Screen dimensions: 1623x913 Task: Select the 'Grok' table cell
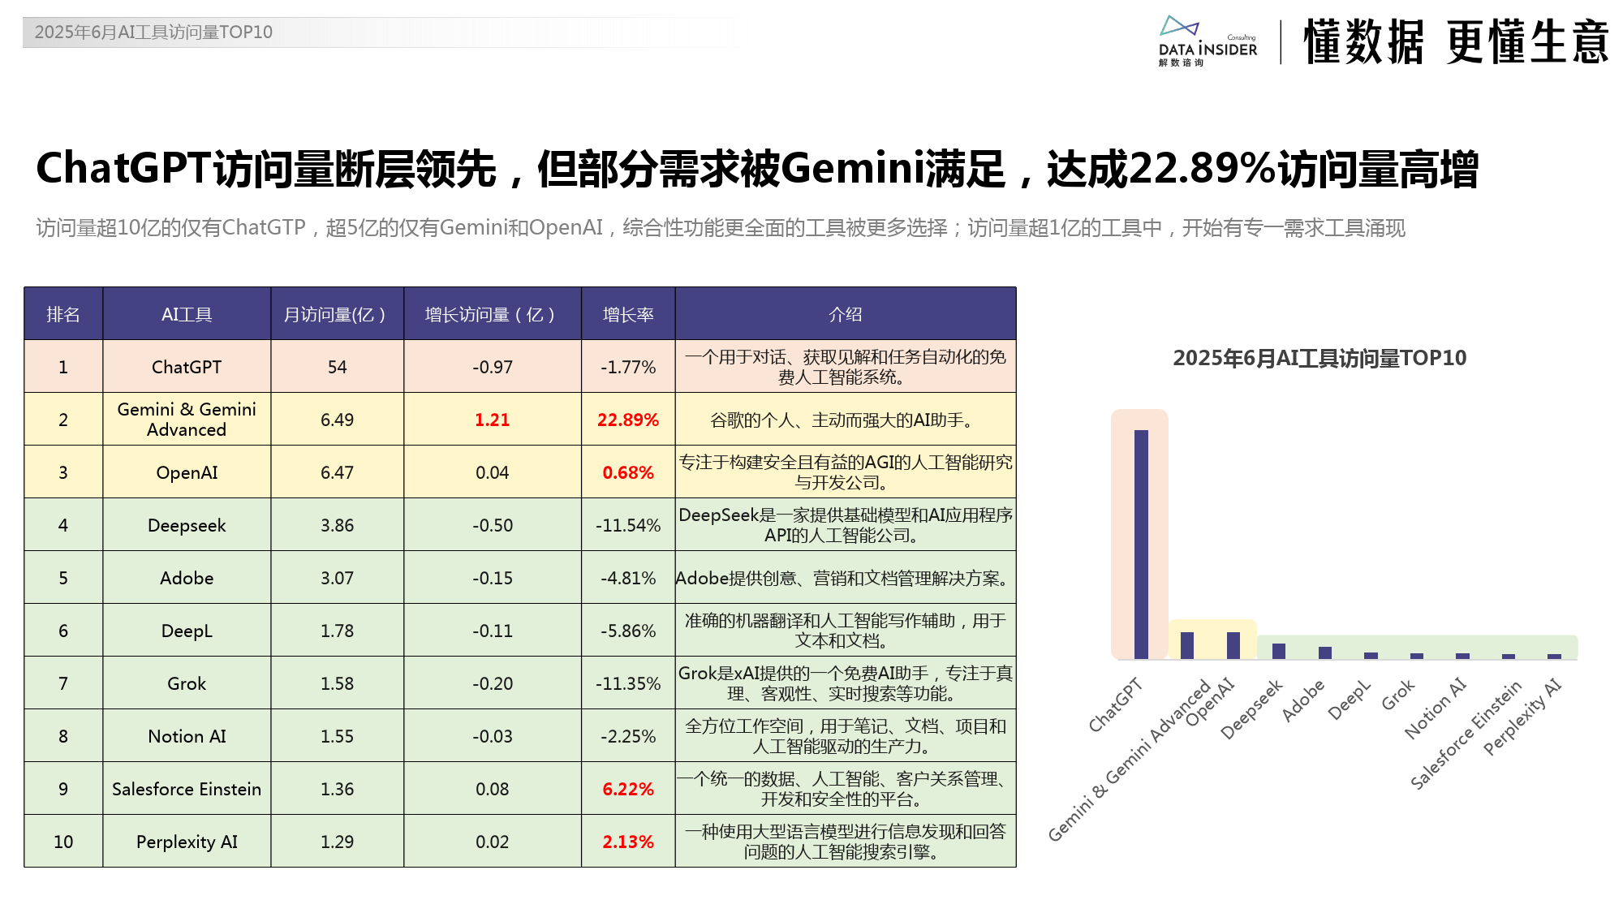point(187,683)
